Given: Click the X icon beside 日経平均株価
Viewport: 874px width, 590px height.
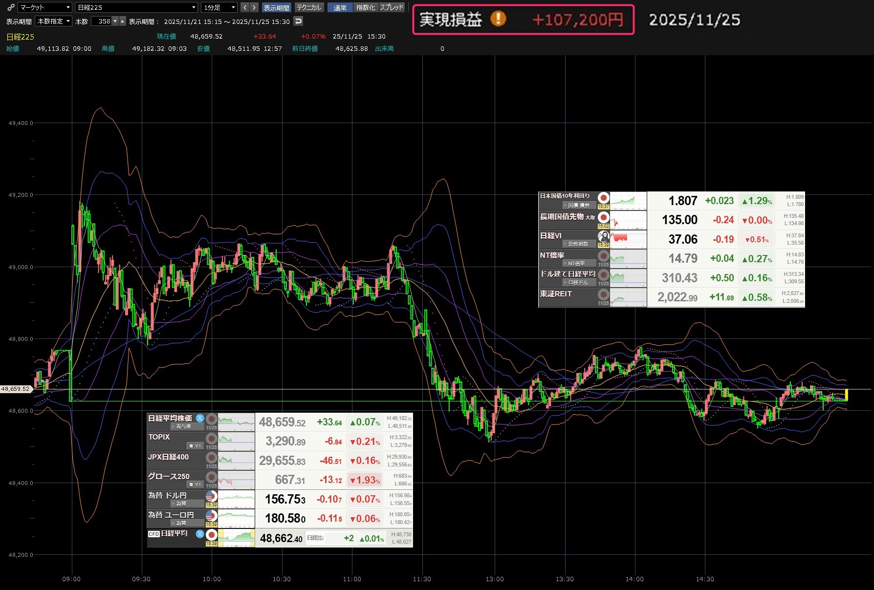Looking at the screenshot, I should [200, 418].
